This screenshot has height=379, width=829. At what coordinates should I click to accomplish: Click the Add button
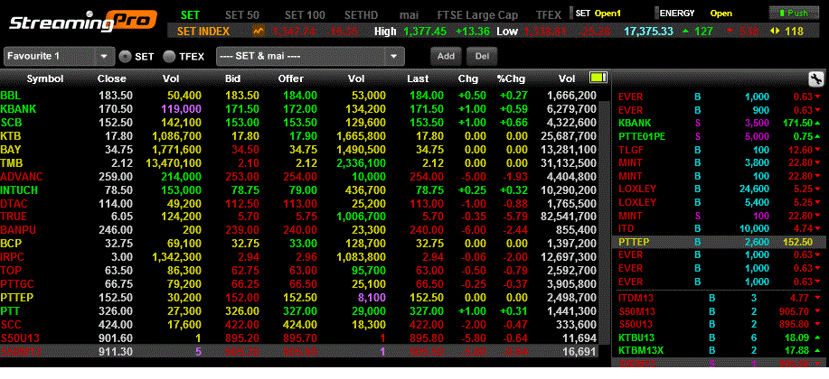(446, 56)
